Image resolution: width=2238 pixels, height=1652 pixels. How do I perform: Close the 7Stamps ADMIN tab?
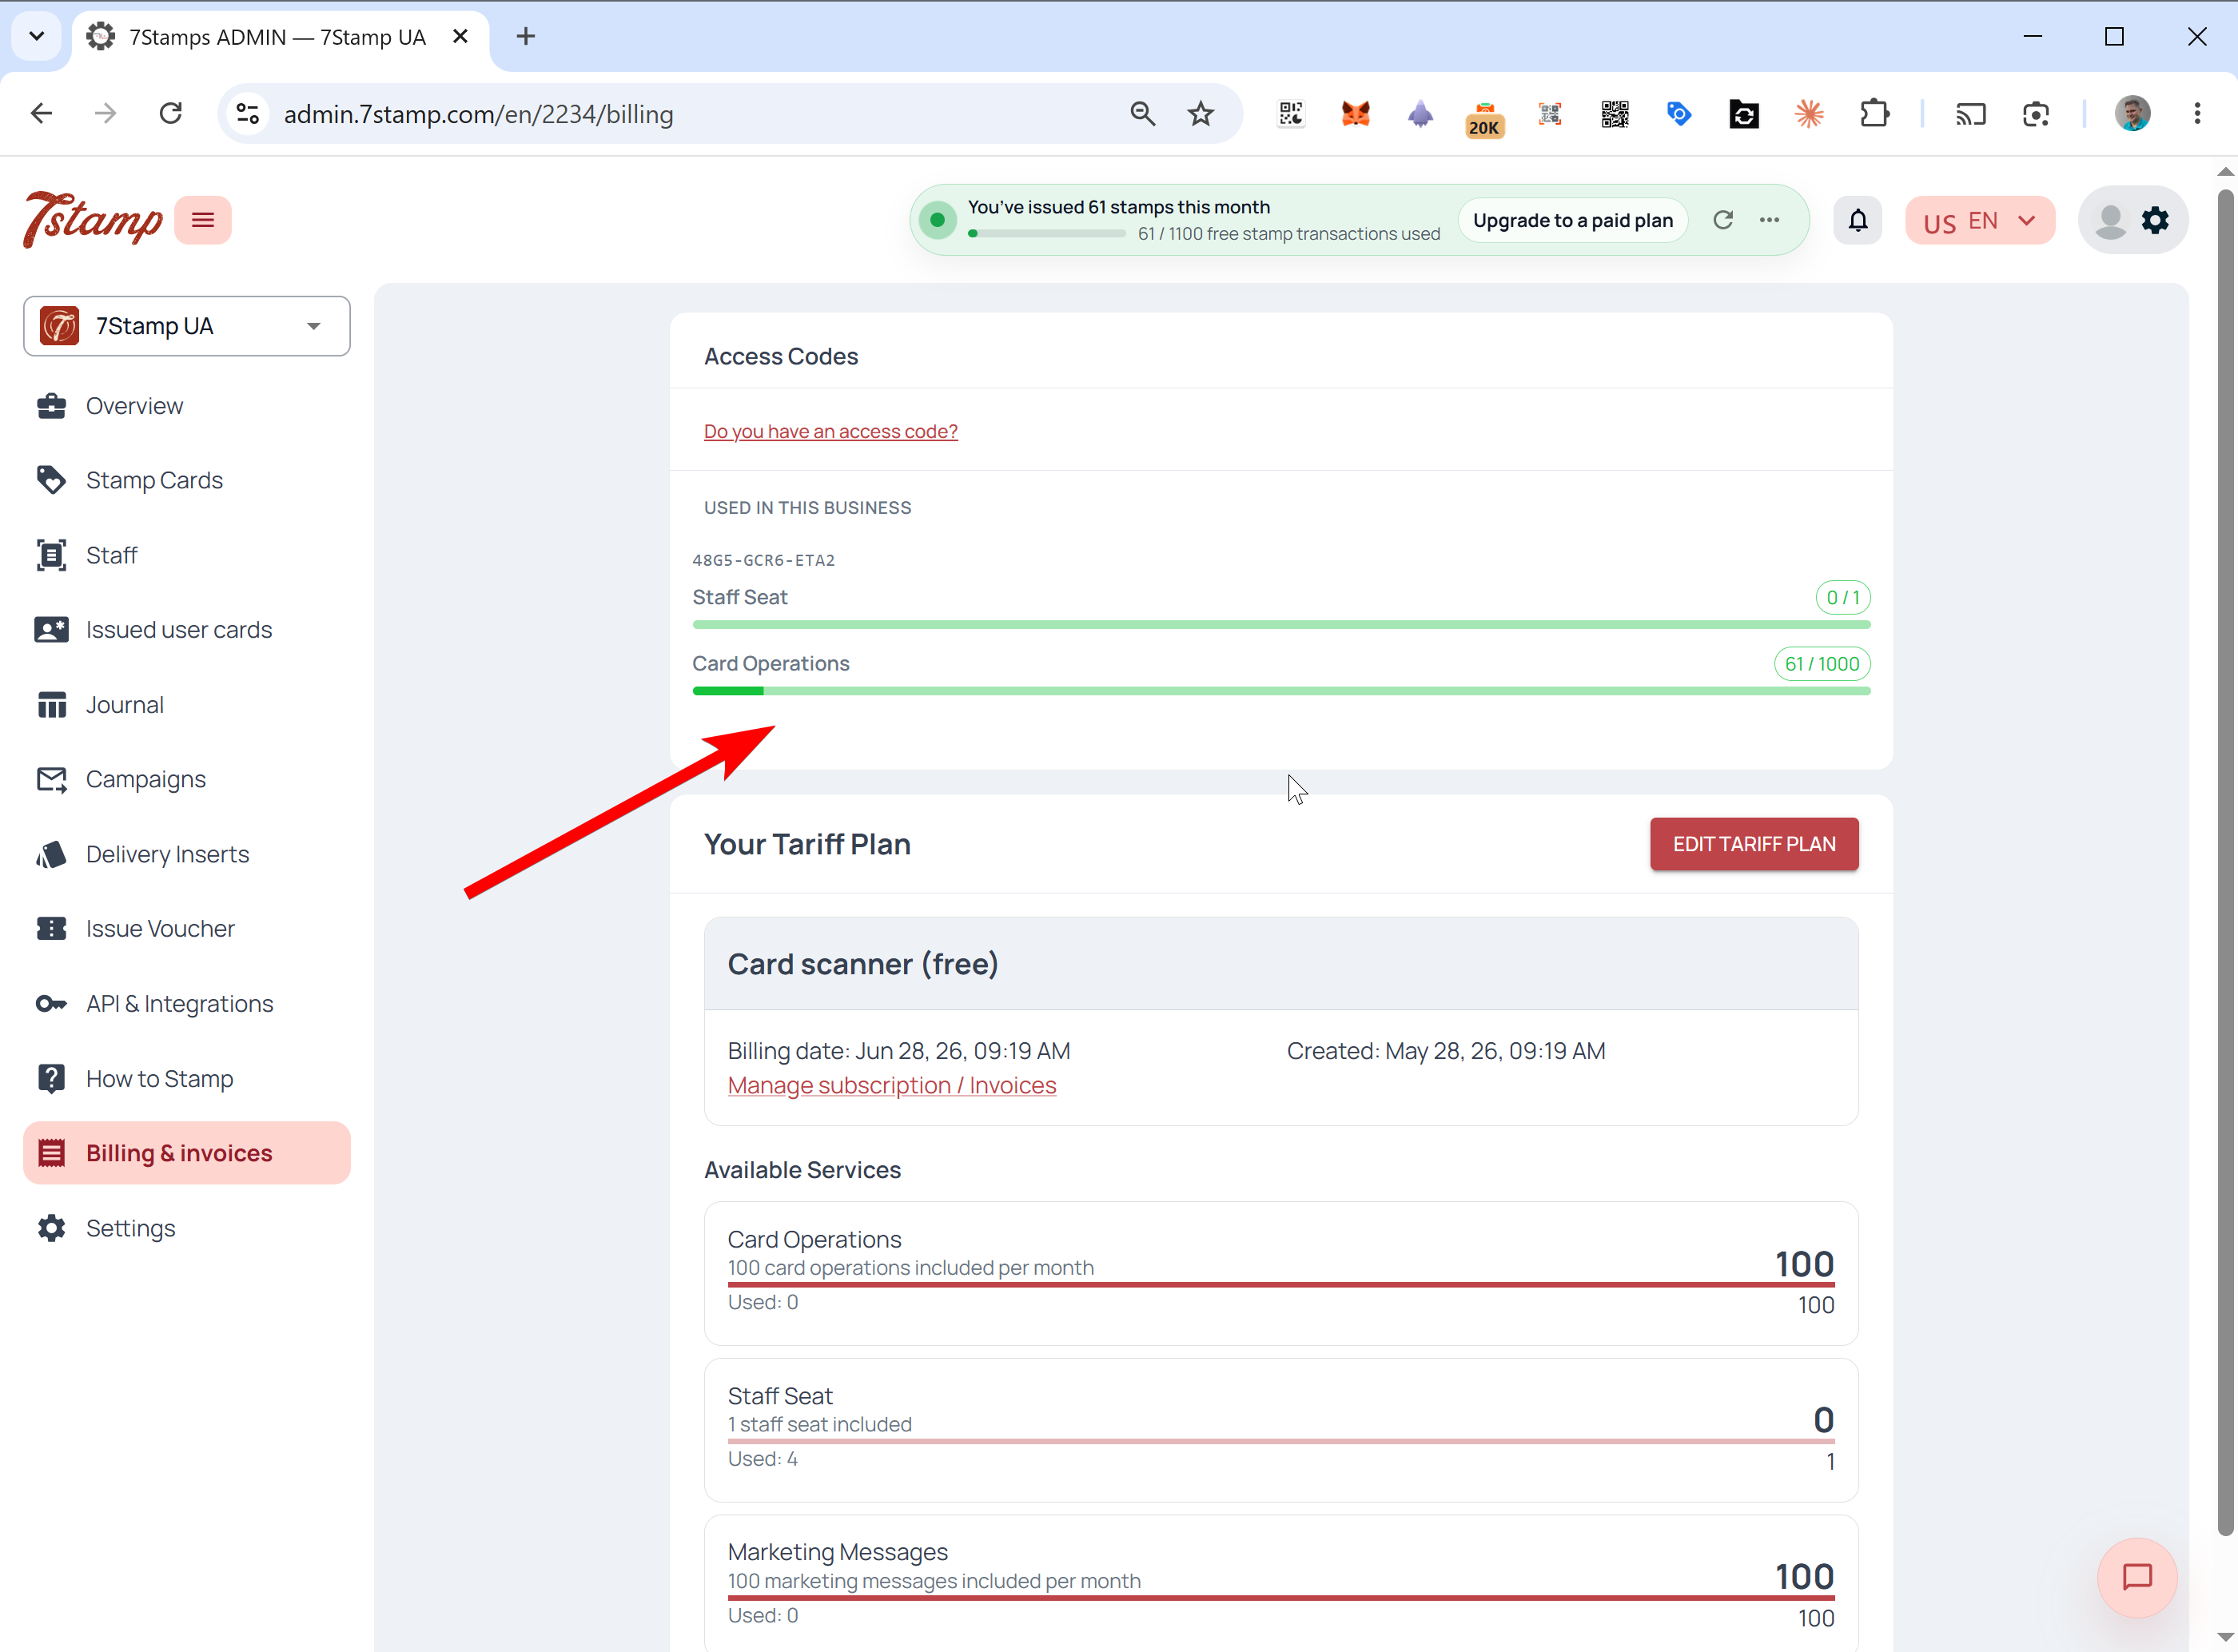tap(460, 36)
